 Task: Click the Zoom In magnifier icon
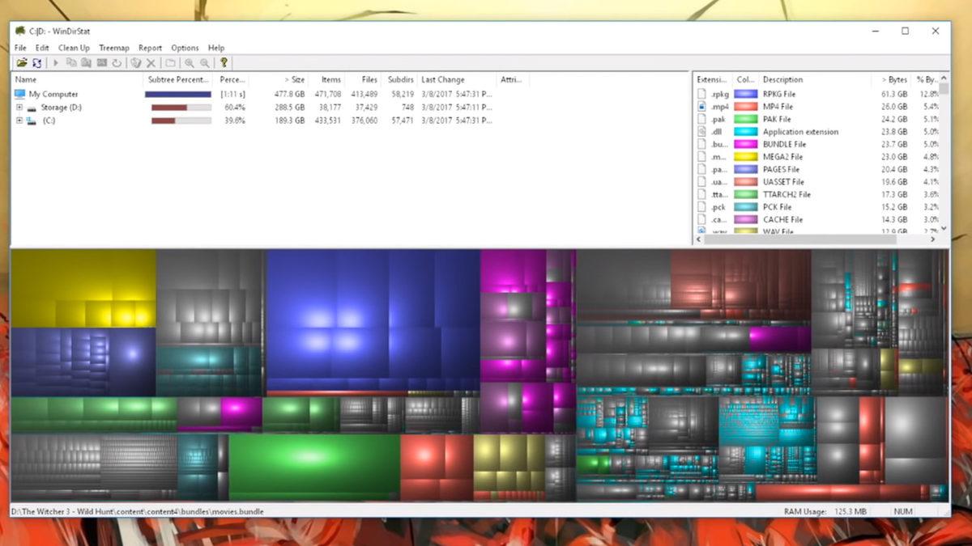pyautogui.click(x=189, y=63)
